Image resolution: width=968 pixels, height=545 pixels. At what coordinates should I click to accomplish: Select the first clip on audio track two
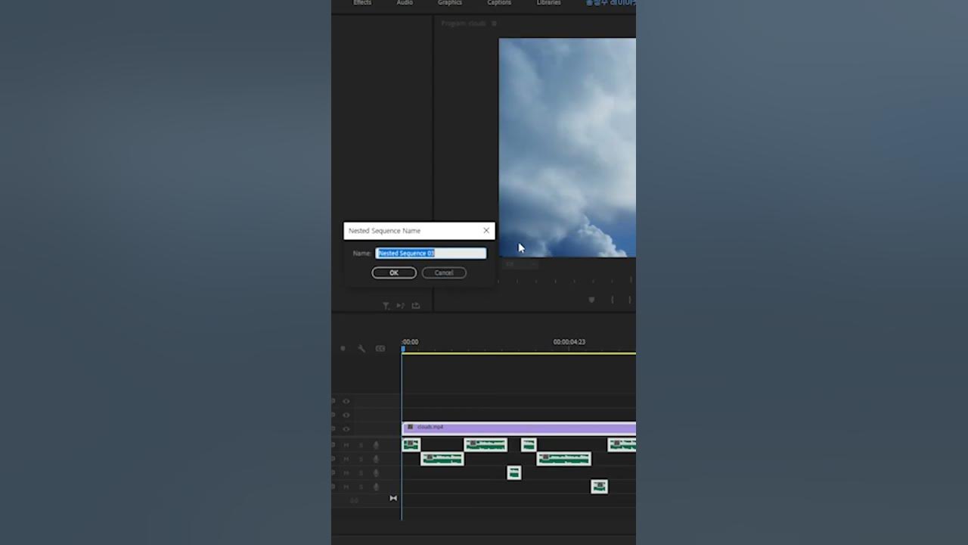click(442, 459)
